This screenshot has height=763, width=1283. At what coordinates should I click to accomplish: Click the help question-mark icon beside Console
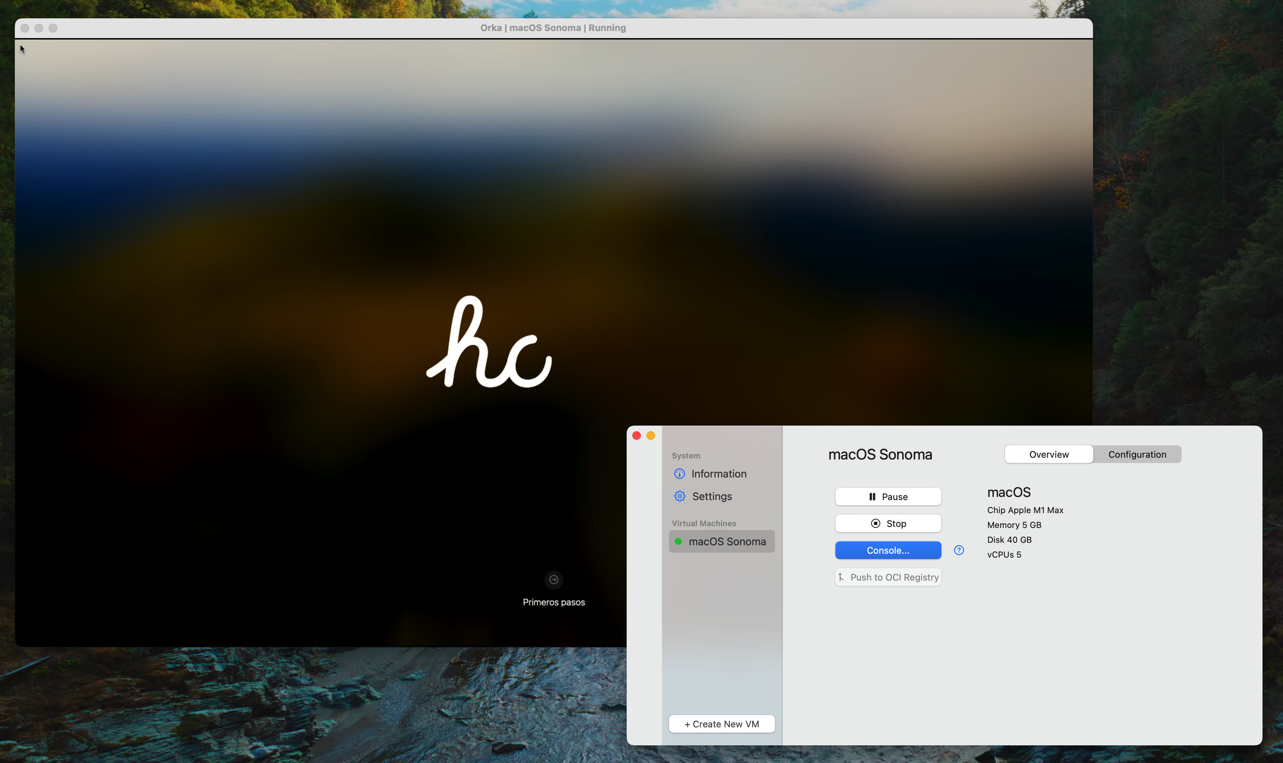pyautogui.click(x=958, y=550)
